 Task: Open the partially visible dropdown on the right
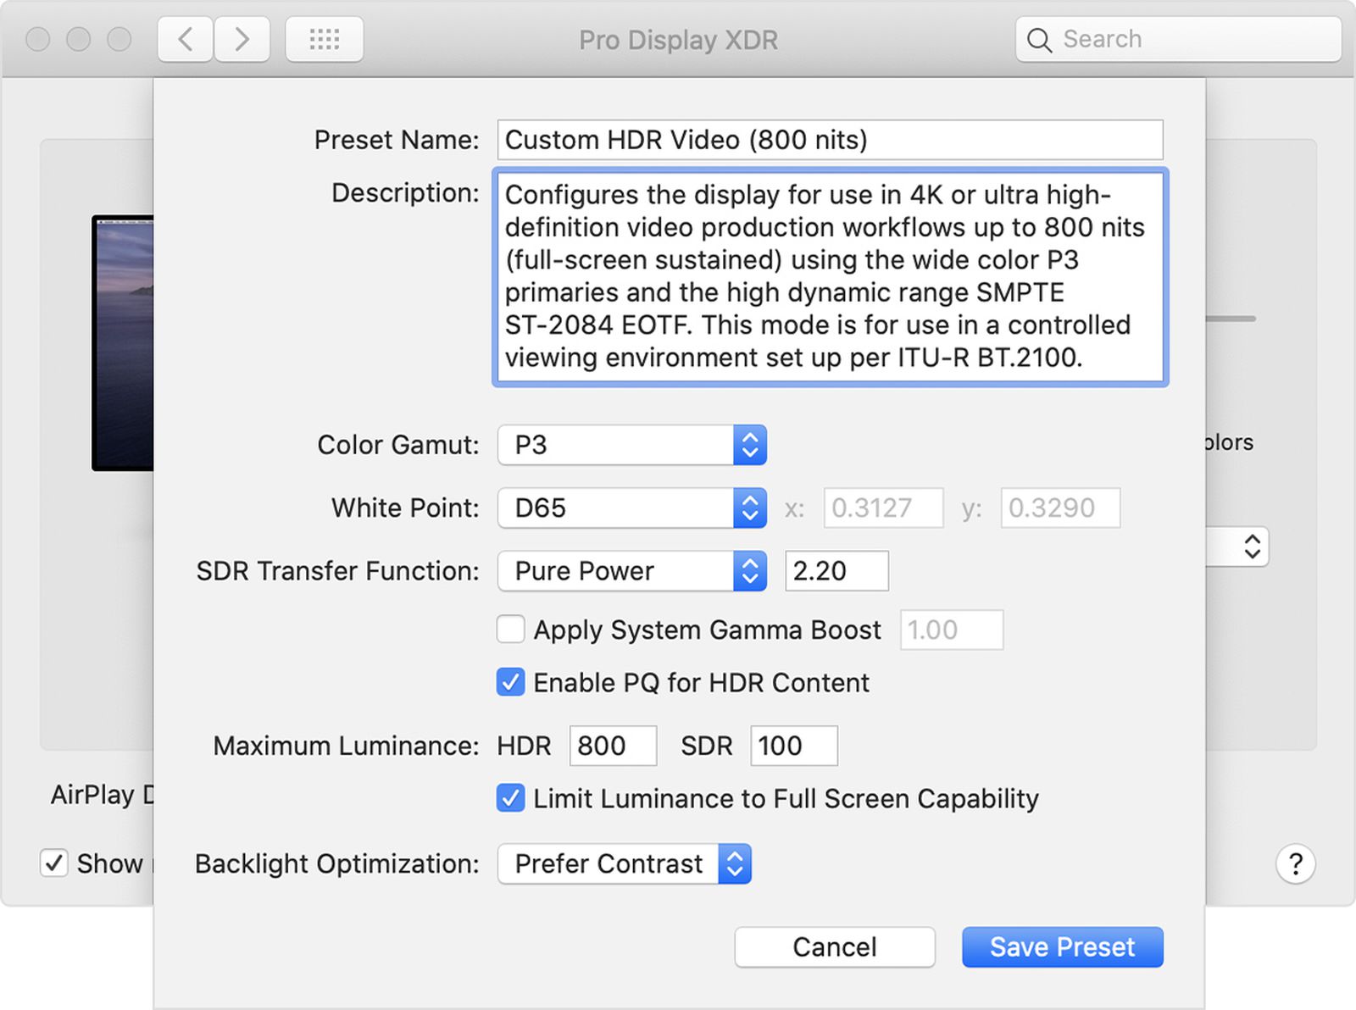pyautogui.click(x=1253, y=547)
